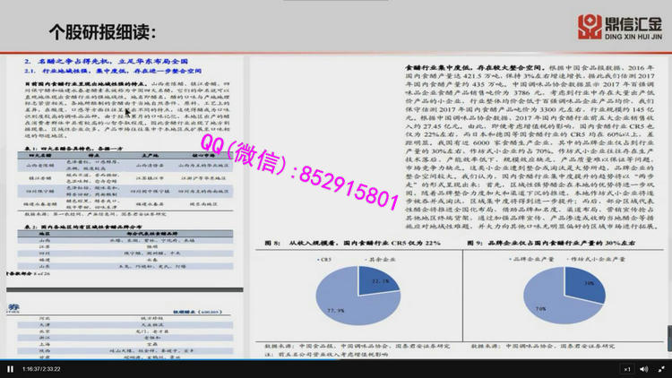Enter fullscreen with the expand icon
This screenshot has height=378, width=672.
662,368
